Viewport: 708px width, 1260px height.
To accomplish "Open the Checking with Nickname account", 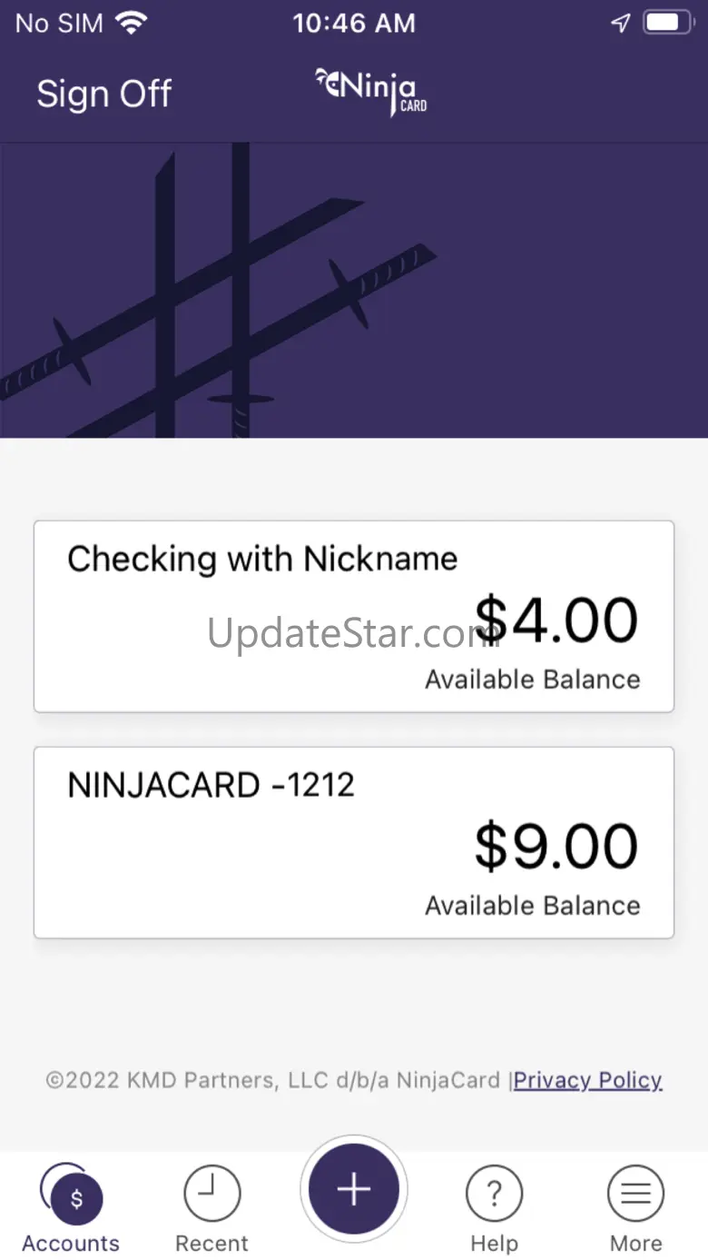I will (x=262, y=560).
